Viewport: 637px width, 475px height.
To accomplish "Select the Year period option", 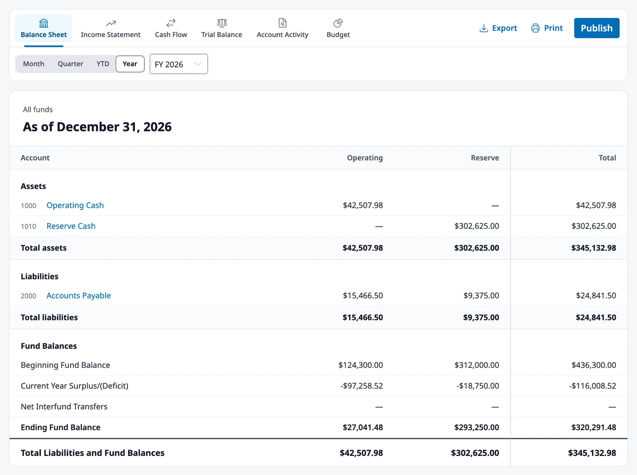I will [130, 64].
